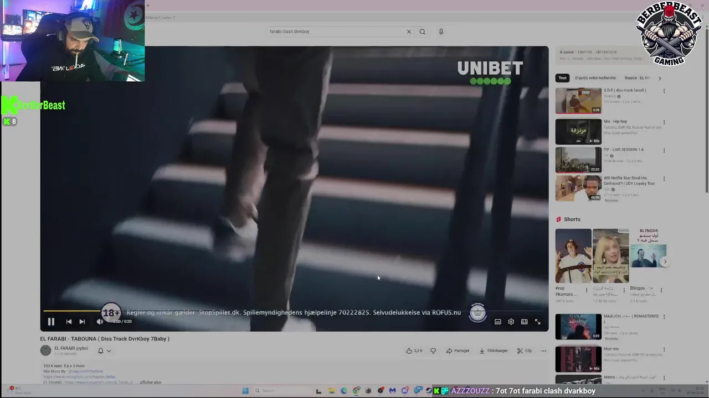Open options menu for S.D.F video
The width and height of the screenshot is (709, 398).
click(x=664, y=91)
